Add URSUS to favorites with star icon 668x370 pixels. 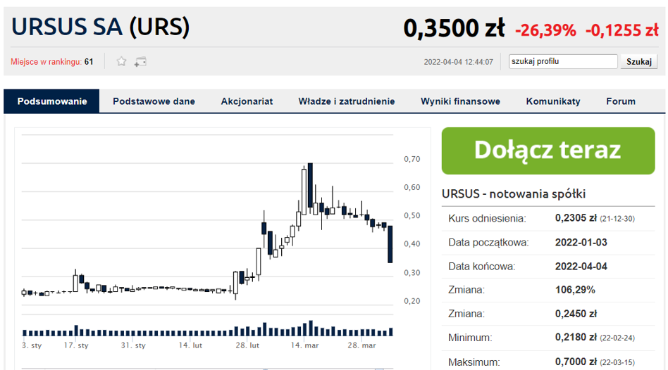point(121,62)
